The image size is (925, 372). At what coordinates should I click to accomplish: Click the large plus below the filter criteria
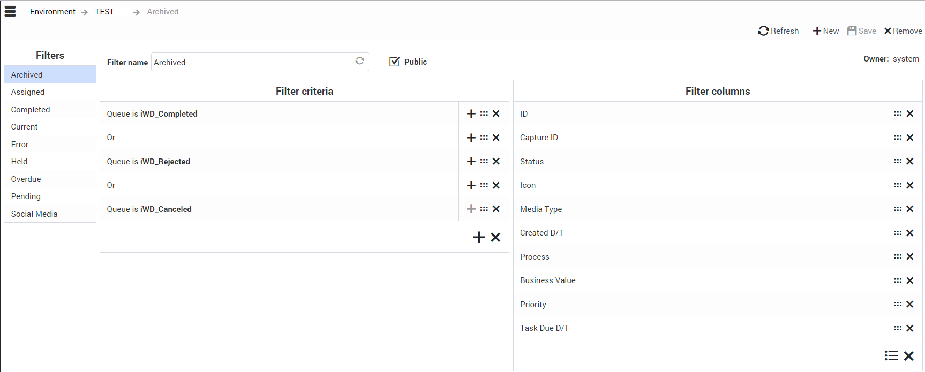tap(479, 237)
